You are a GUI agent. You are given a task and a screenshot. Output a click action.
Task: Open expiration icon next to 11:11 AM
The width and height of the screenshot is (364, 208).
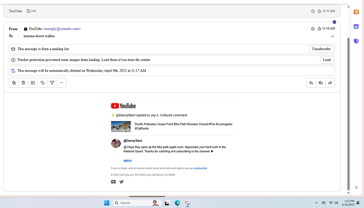click(319, 11)
